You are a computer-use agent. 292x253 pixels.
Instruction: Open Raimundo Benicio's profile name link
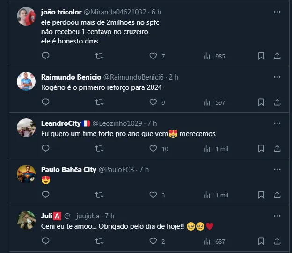(70, 77)
